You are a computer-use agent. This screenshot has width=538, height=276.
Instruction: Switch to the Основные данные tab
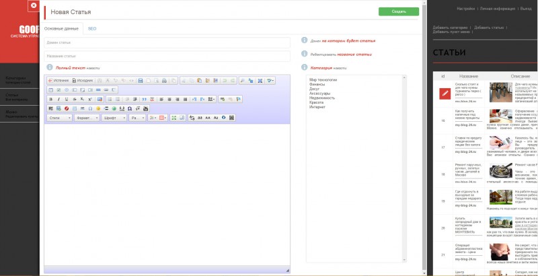tap(61, 29)
